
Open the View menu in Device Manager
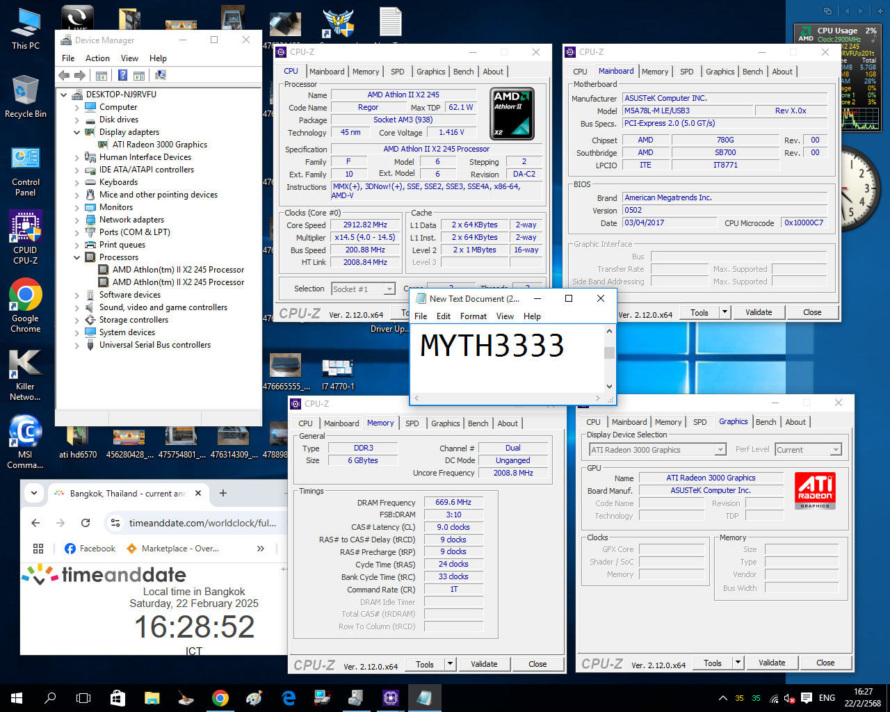(129, 58)
